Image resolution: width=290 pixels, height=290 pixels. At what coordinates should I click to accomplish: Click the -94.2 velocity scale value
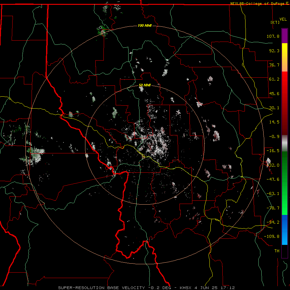click(273, 222)
